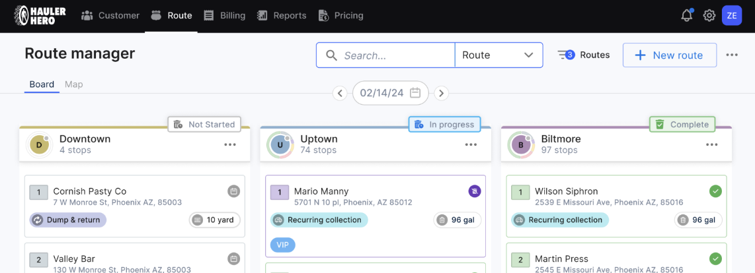
Task: Click green checkmark on Wilson Siphron stop
Action: (715, 191)
